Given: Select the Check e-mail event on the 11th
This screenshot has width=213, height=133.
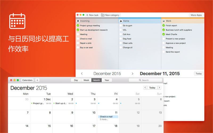Looking at the screenshot, I should point(108,117).
